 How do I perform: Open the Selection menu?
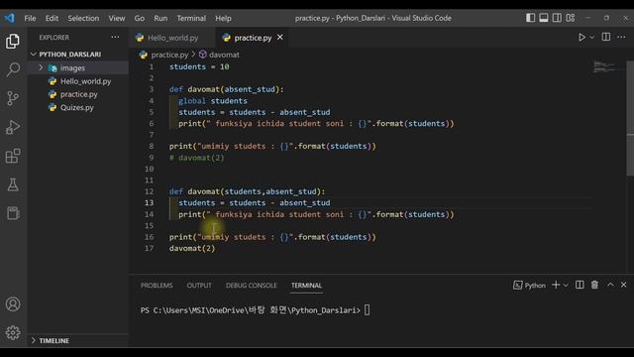(83, 18)
